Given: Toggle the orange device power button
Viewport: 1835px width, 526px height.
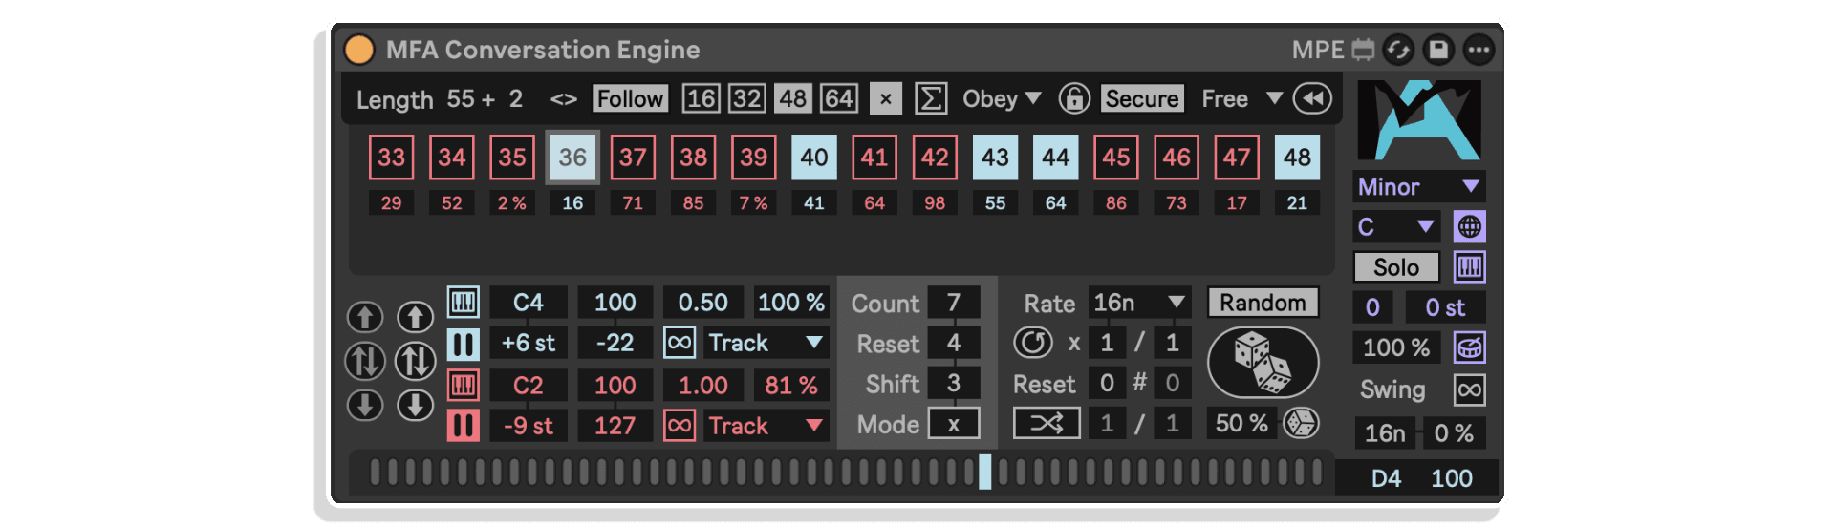Looking at the screenshot, I should [359, 50].
